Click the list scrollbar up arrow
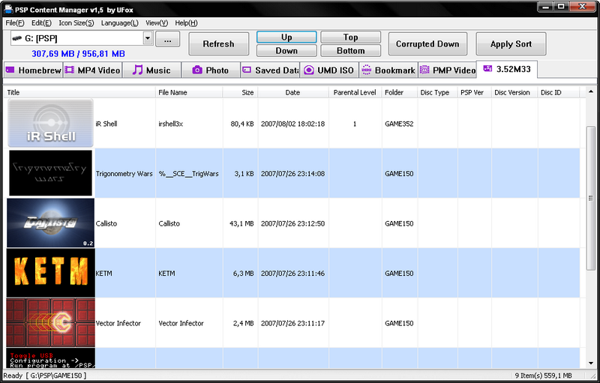The width and height of the screenshot is (600, 383). [x=591, y=91]
